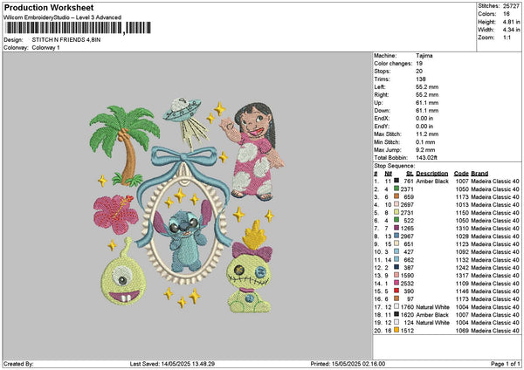Select the light blue swatch beside 662
The width and height of the screenshot is (524, 370).
coord(396,259)
